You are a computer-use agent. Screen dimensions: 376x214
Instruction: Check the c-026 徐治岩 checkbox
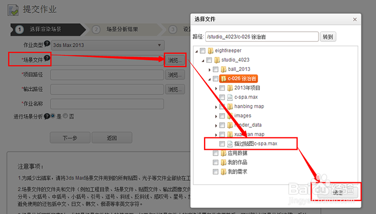[x=215, y=79]
